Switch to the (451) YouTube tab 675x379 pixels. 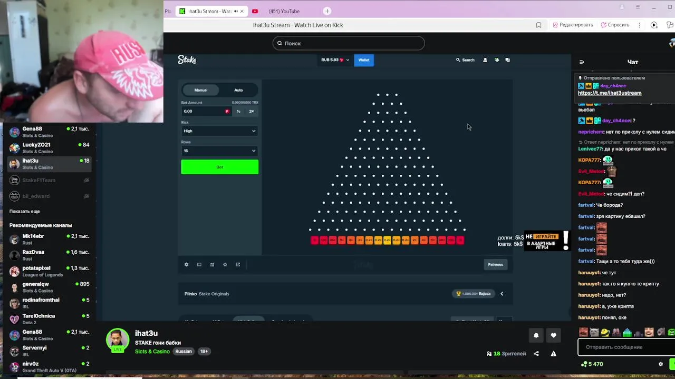click(x=284, y=11)
